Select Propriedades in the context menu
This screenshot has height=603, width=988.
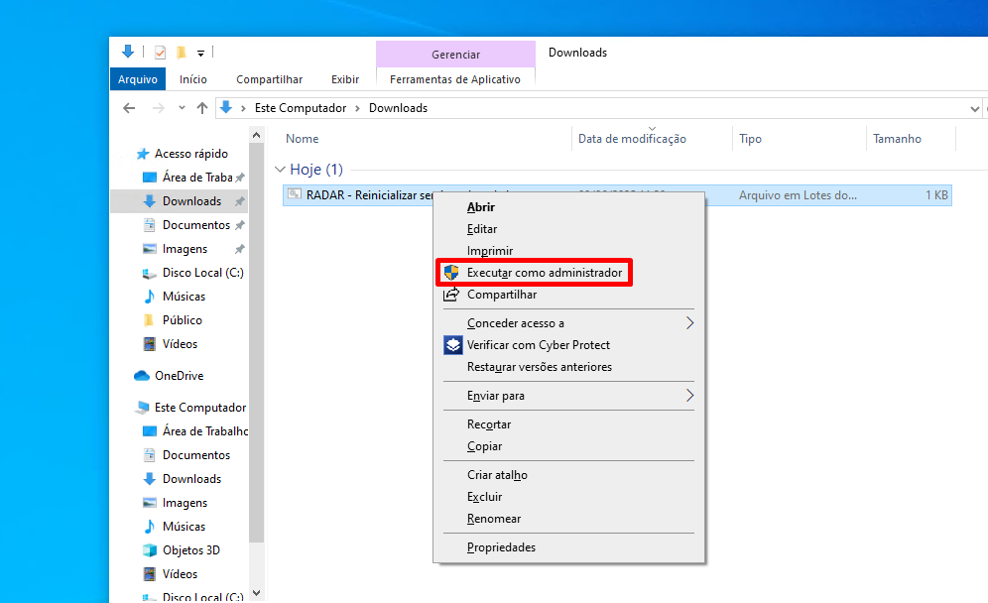click(501, 547)
